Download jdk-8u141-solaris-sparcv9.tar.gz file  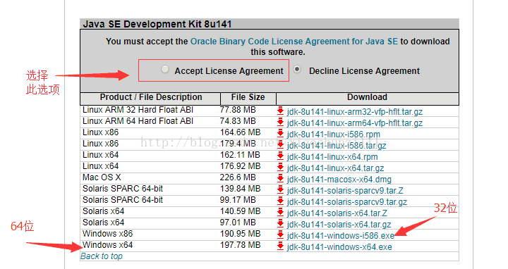click(x=347, y=202)
